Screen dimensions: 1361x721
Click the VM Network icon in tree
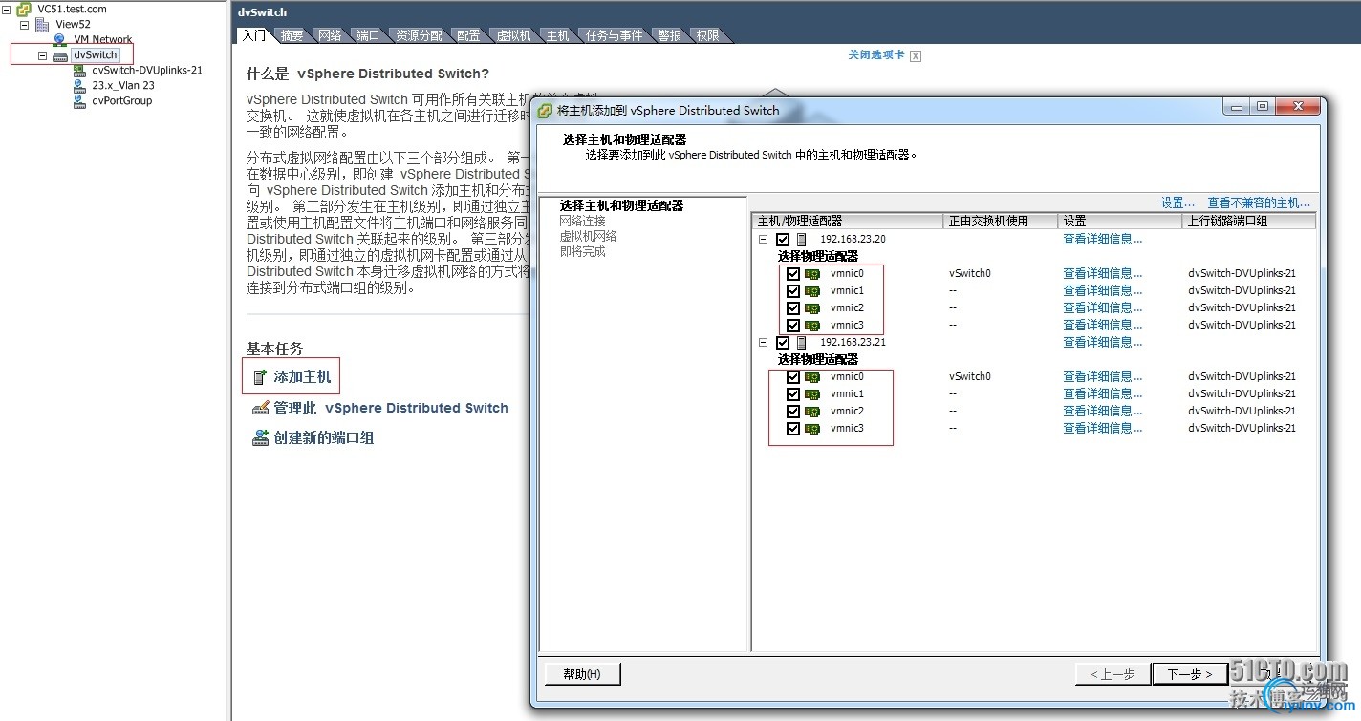click(59, 39)
